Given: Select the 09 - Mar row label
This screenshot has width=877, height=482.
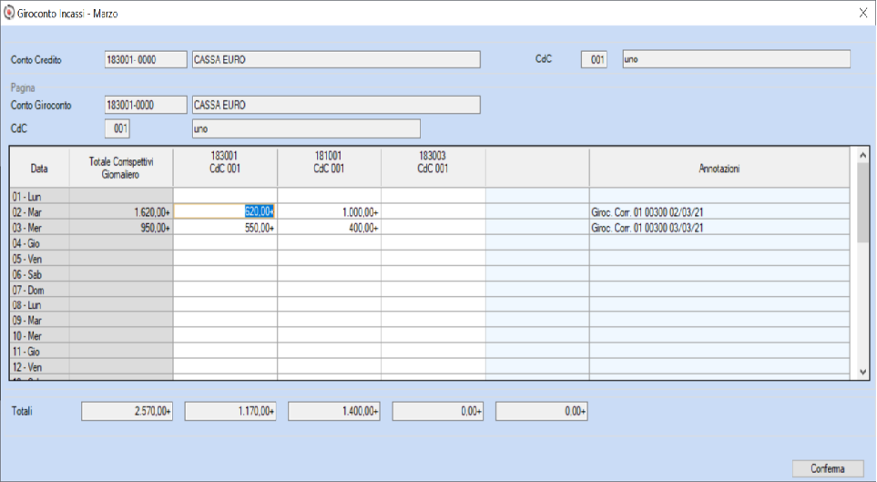Looking at the screenshot, I should pyautogui.click(x=39, y=320).
